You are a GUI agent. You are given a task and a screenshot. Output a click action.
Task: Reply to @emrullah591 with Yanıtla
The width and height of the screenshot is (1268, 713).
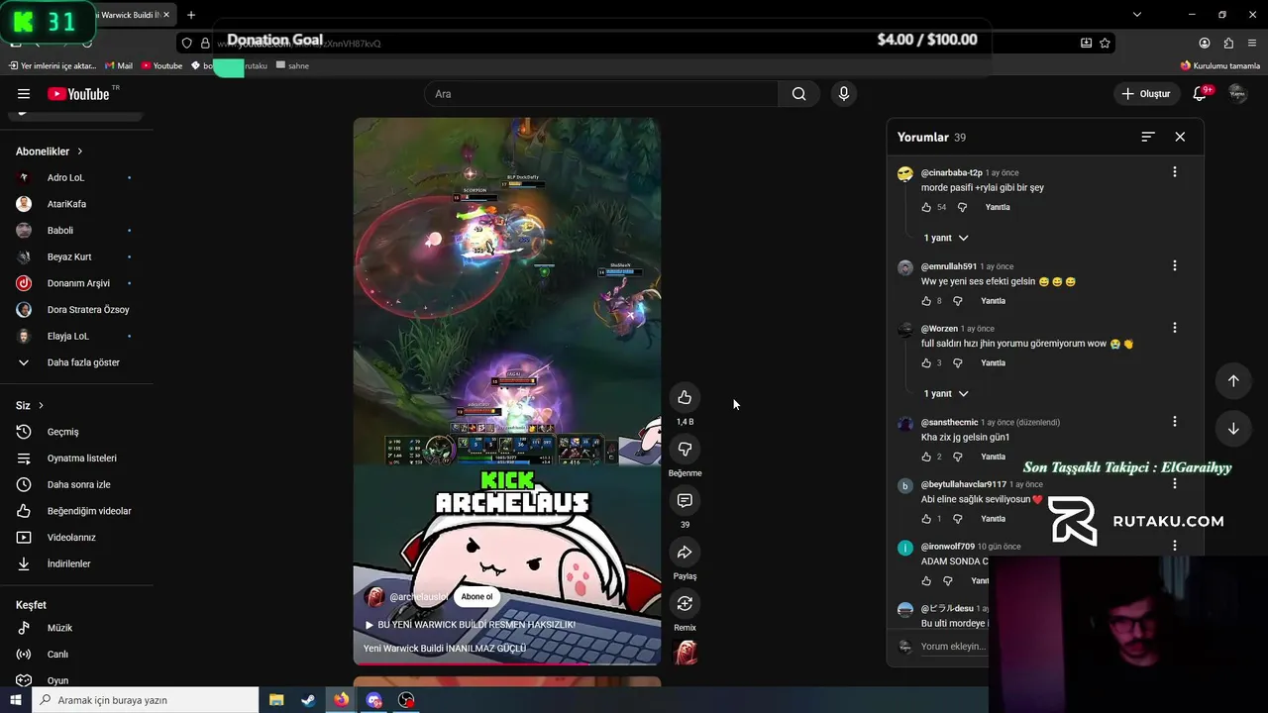[x=993, y=301]
